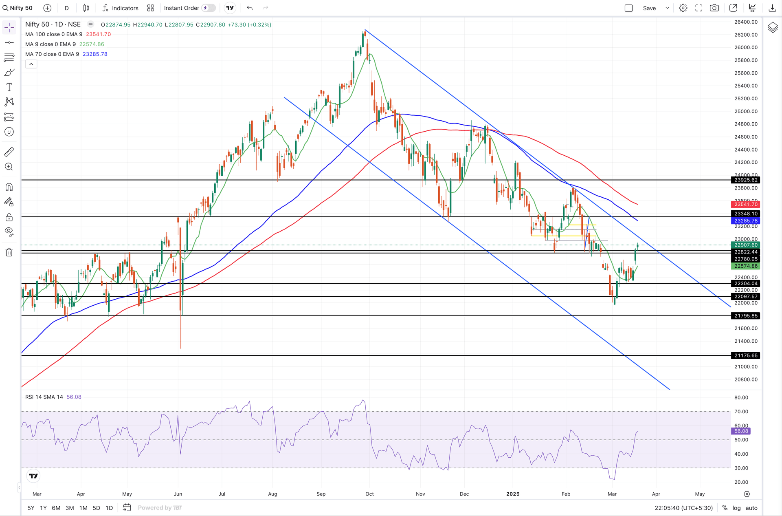Undo the last chart action
The width and height of the screenshot is (782, 516).
[x=250, y=8]
